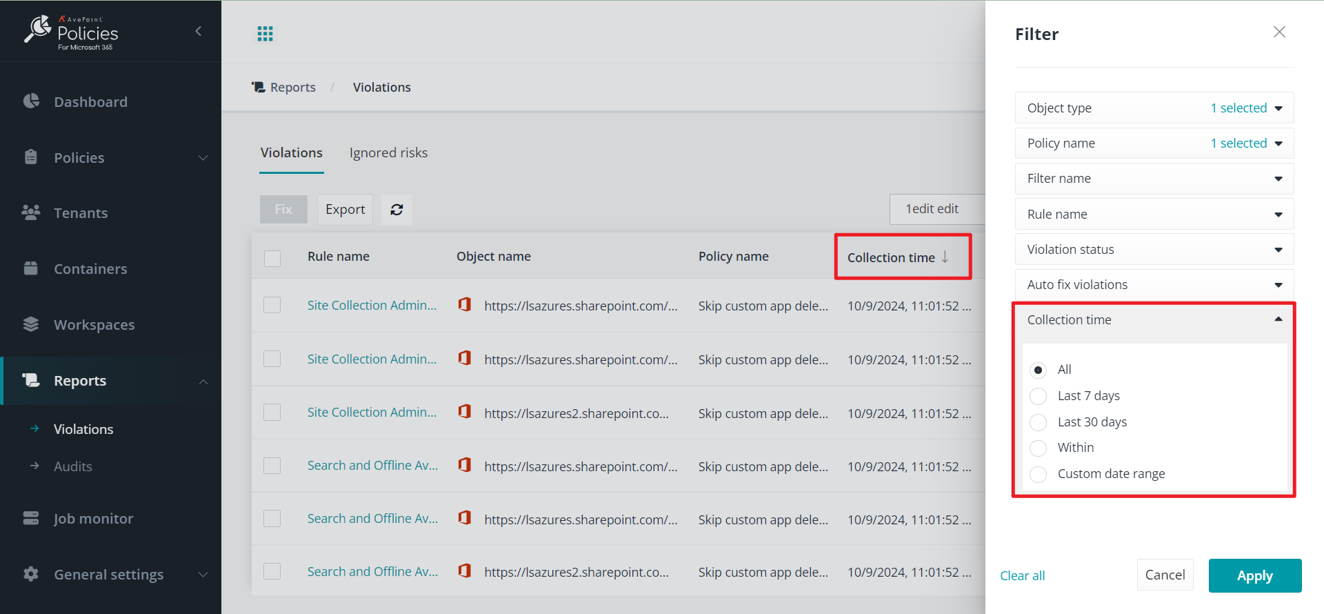Click the Reports breadcrumb link
The image size is (1324, 614).
(293, 87)
